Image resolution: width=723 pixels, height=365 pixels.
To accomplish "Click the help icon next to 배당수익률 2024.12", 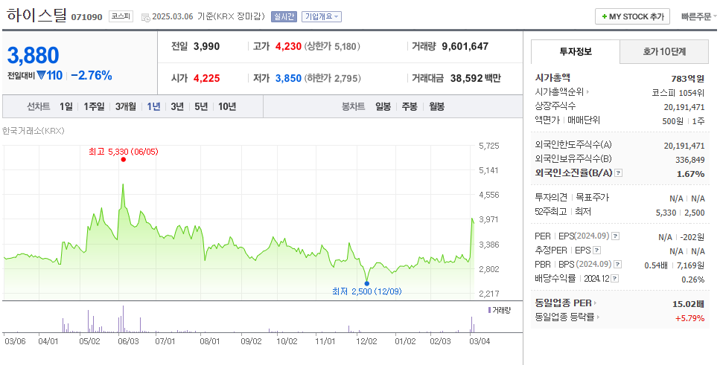I will click(x=614, y=279).
